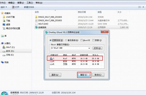Screen dimensions: 146x95
Task: Enable the 安装 checkbox
Action: (x=93, y=40)
